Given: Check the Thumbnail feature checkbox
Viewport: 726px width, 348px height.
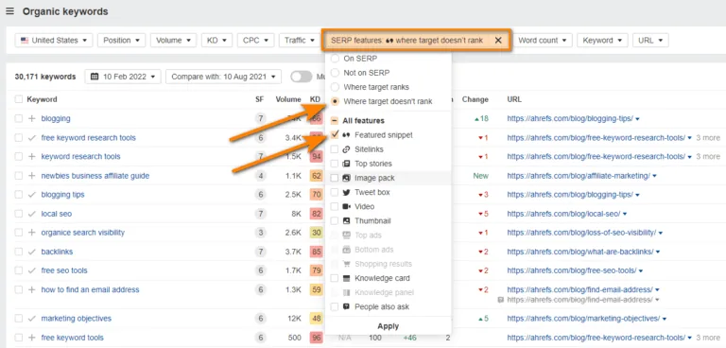Looking at the screenshot, I should (x=335, y=221).
